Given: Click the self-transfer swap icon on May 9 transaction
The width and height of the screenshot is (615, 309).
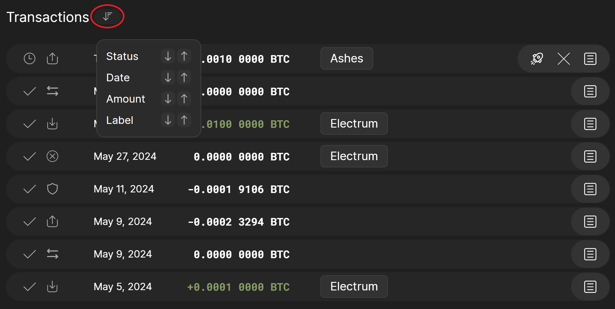Looking at the screenshot, I should [52, 254].
